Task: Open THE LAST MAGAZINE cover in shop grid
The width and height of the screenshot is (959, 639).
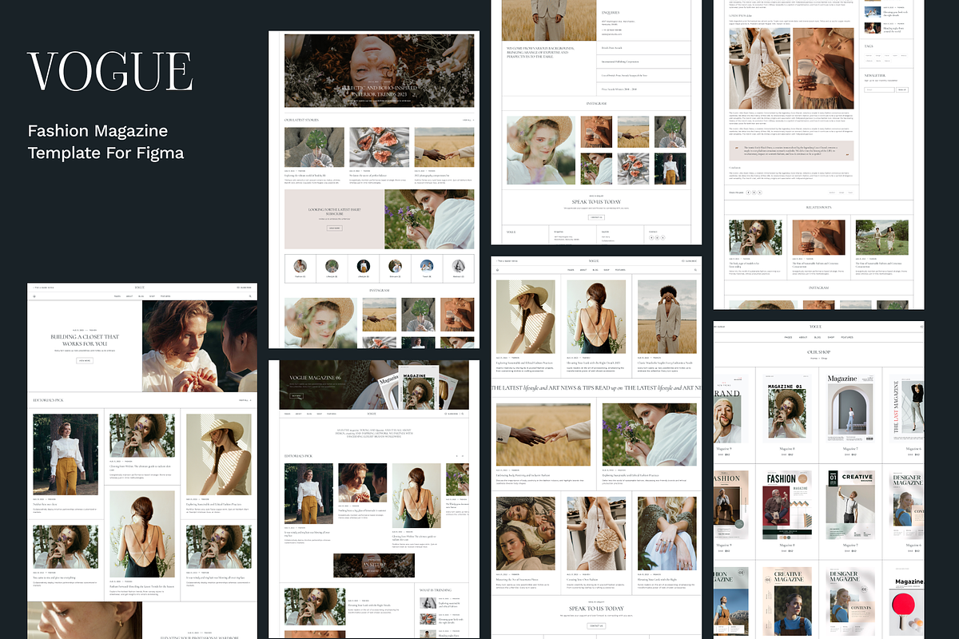Action: point(906,408)
